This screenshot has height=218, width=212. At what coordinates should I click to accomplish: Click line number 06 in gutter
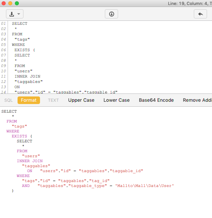pyautogui.click(x=4, y=50)
